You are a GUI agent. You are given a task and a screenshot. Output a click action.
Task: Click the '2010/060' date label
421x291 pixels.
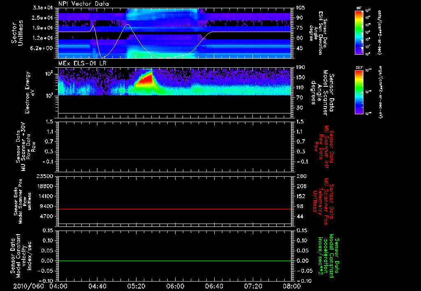coord(28,286)
